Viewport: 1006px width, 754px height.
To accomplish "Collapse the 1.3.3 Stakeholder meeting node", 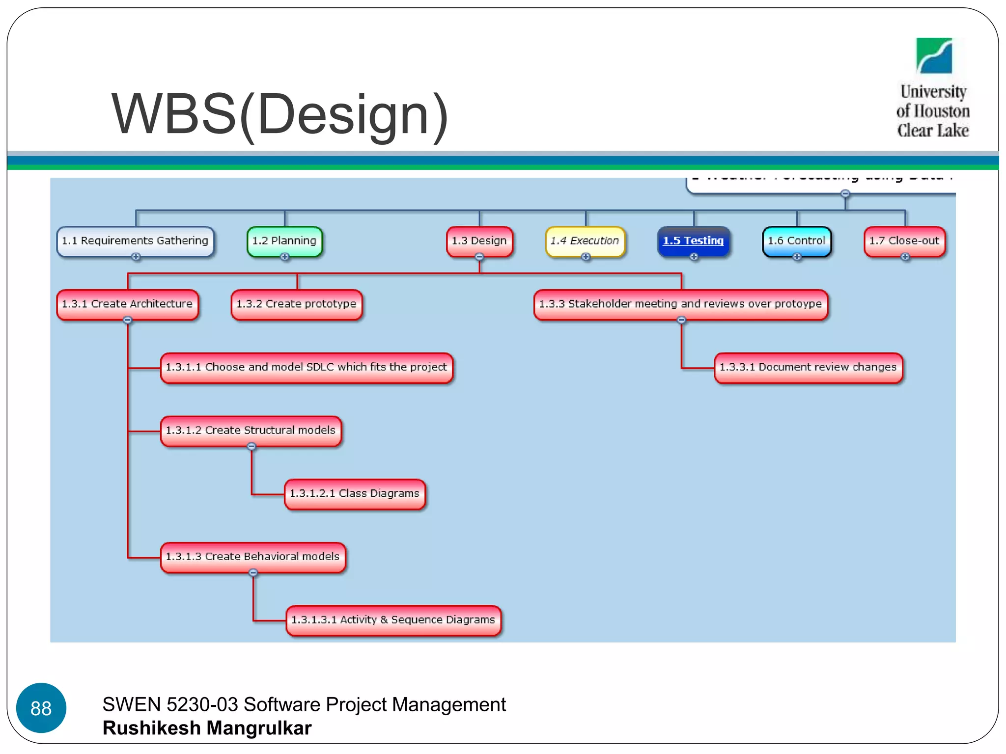I will [681, 320].
